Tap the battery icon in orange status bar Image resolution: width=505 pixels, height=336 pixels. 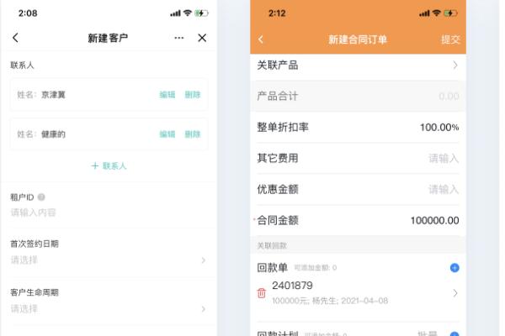click(450, 13)
